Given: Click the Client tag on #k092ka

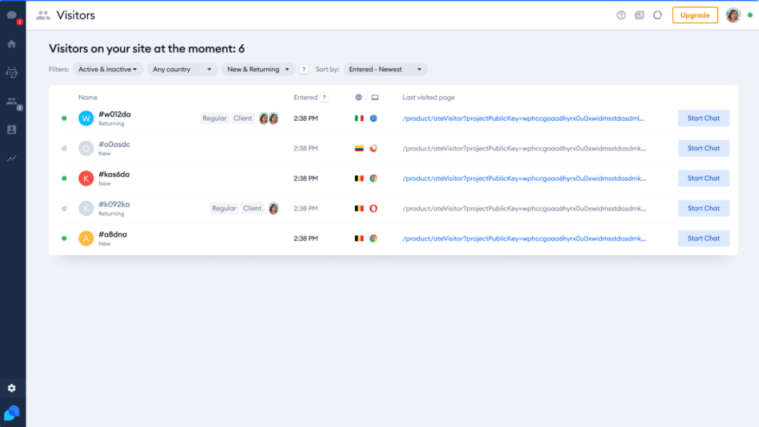Looking at the screenshot, I should click(253, 208).
